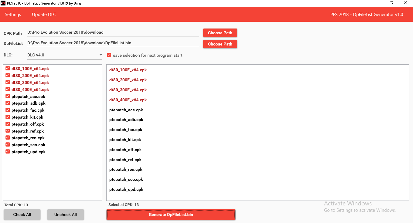
Task: Select ptepatch_adb.cpk in the selected list
Action: tap(126, 120)
